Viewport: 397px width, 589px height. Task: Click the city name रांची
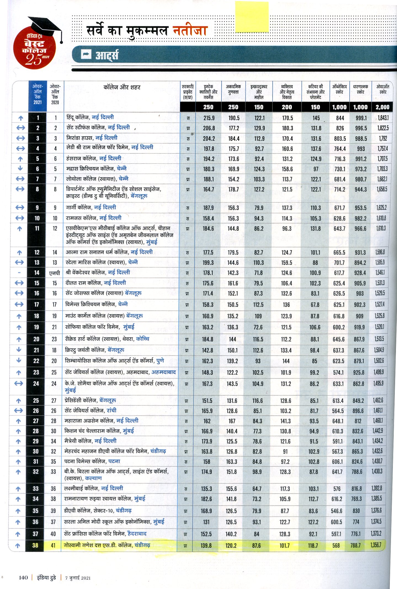pos(112,410)
